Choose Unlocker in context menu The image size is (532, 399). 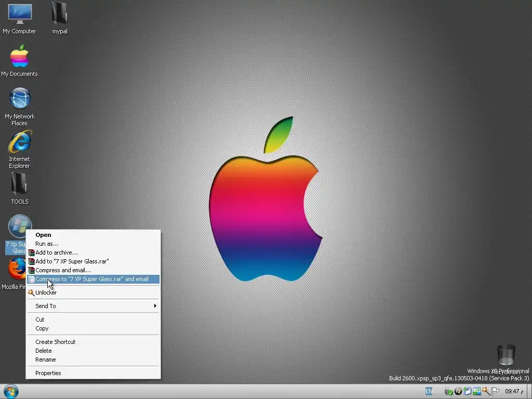[93, 292]
